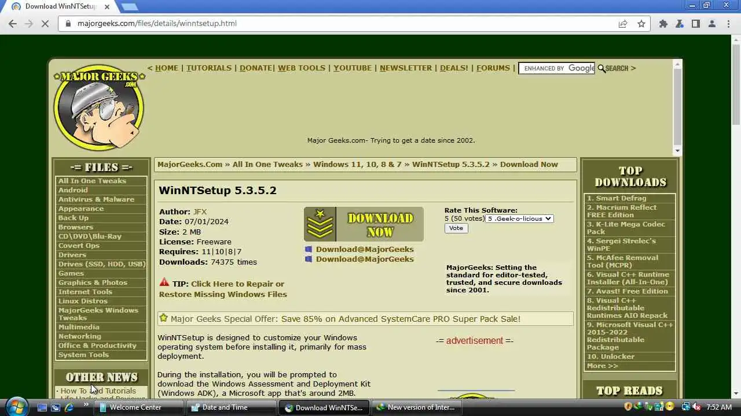Viewport: 741px width, 416px height.
Task: Open the rating Geek-o-licious dropdown
Action: [519, 218]
